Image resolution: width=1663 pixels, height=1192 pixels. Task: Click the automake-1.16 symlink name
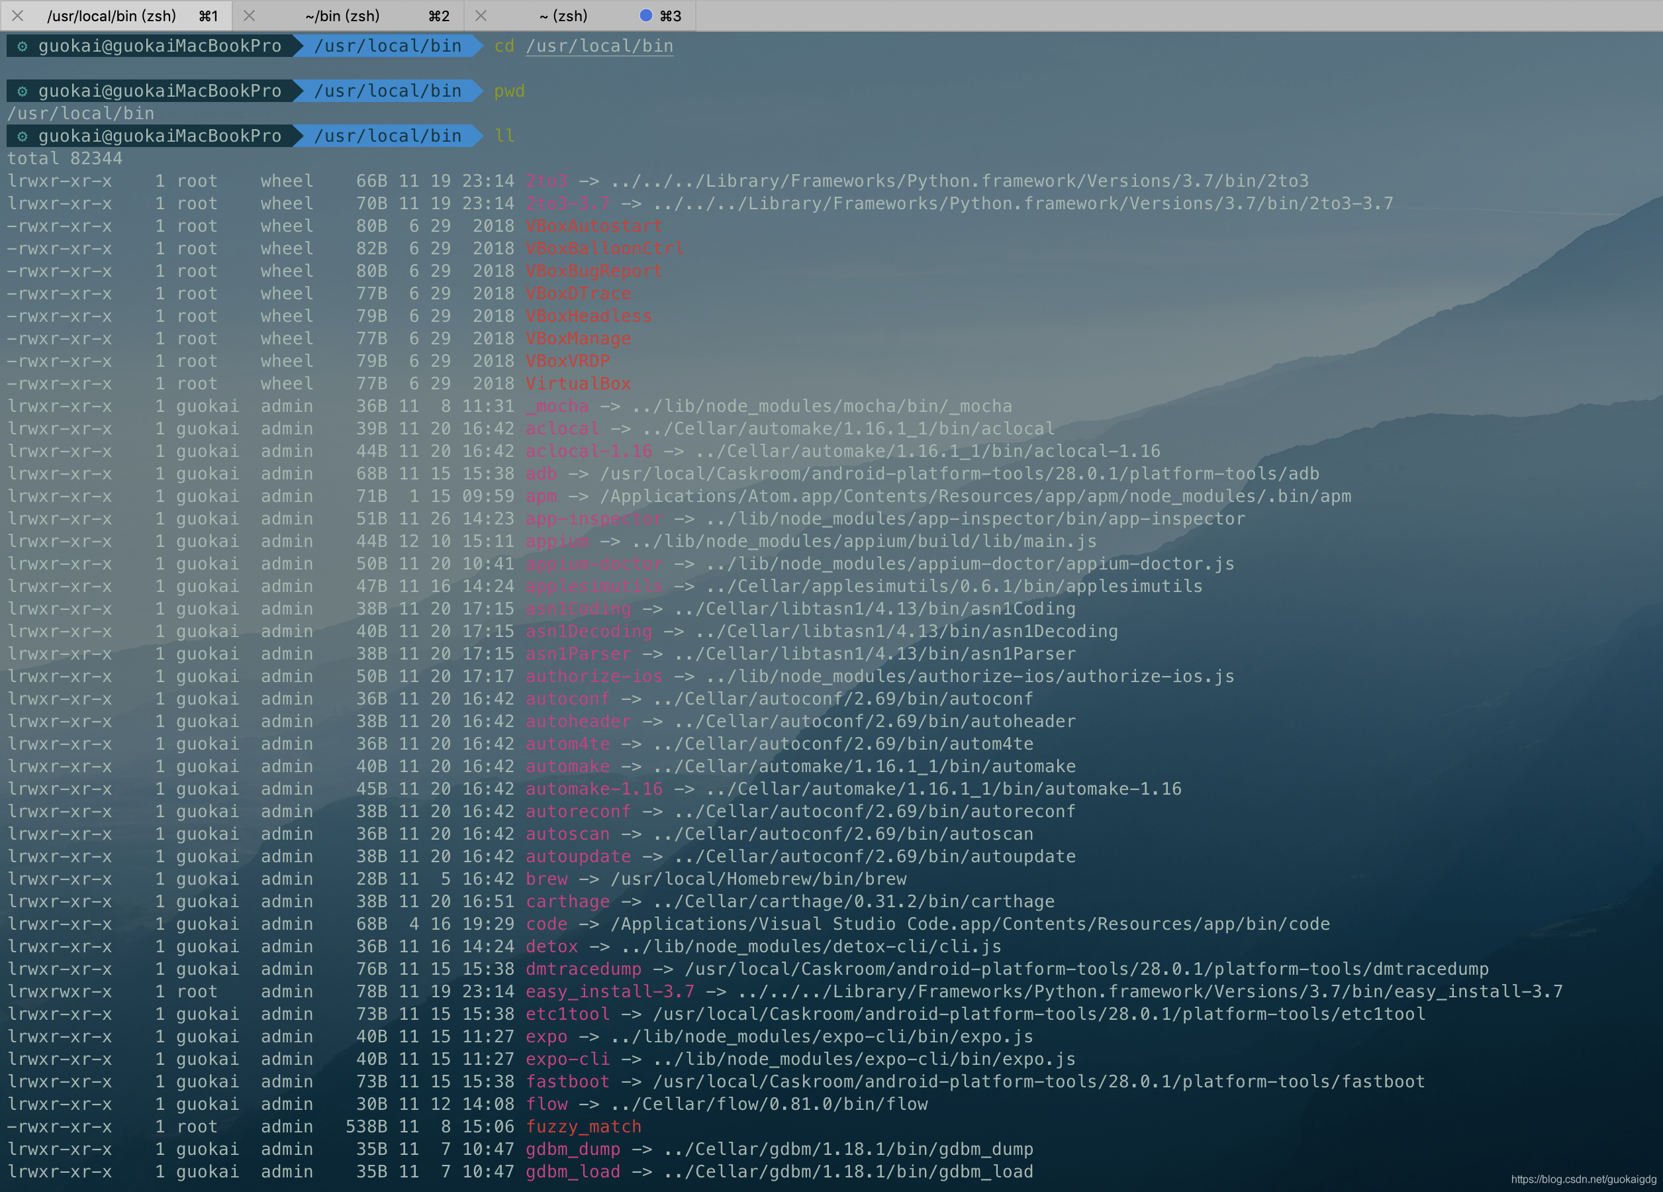[594, 789]
